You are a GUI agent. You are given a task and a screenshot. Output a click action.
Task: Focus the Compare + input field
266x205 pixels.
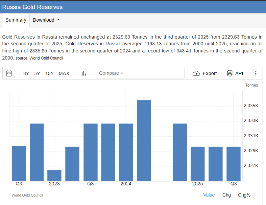pyautogui.click(x=140, y=73)
